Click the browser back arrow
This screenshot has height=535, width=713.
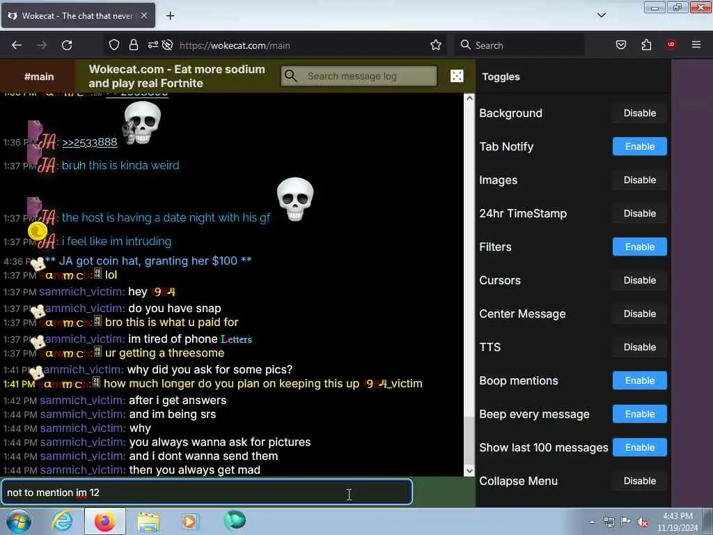[x=17, y=45]
